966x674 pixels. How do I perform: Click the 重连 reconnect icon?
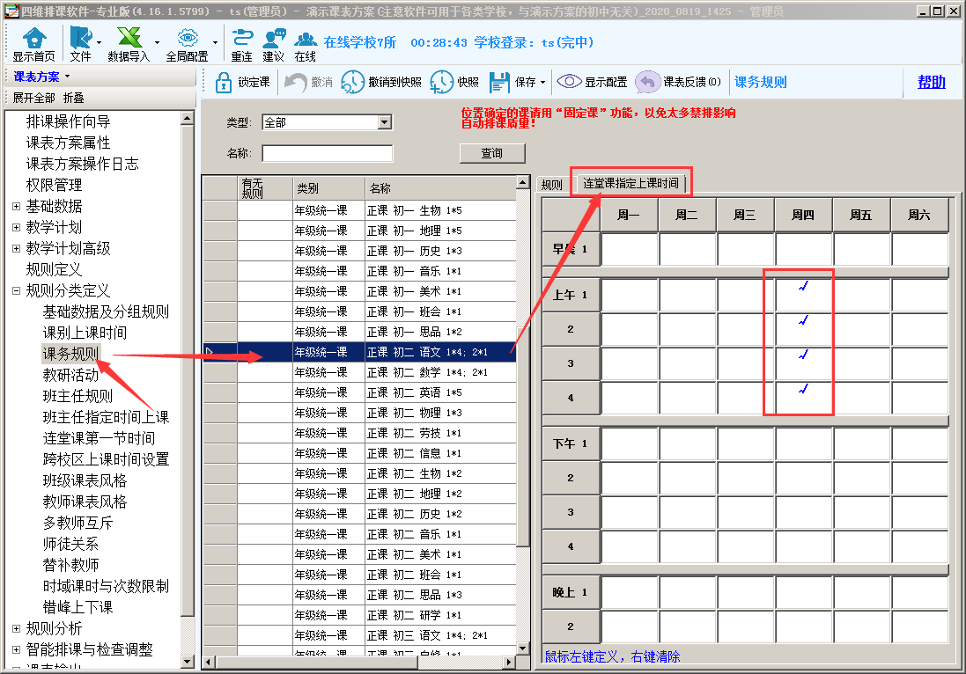(242, 39)
